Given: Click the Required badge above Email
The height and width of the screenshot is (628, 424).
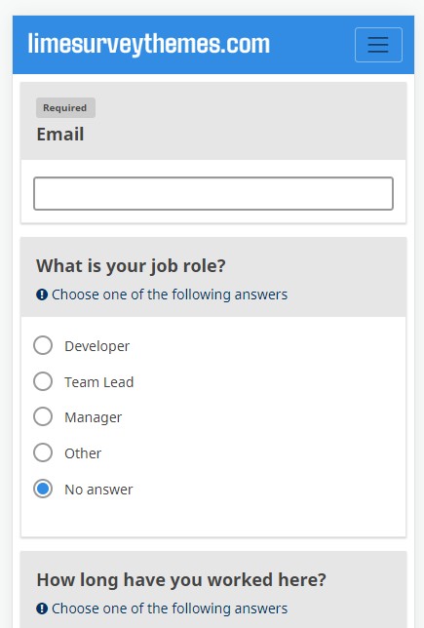Looking at the screenshot, I should (x=65, y=107).
